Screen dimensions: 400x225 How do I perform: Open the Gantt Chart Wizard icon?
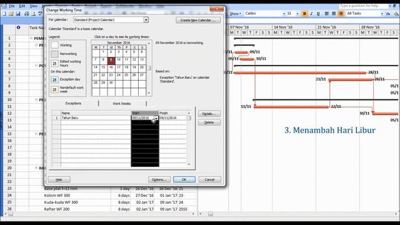pyautogui.click(x=396, y=14)
